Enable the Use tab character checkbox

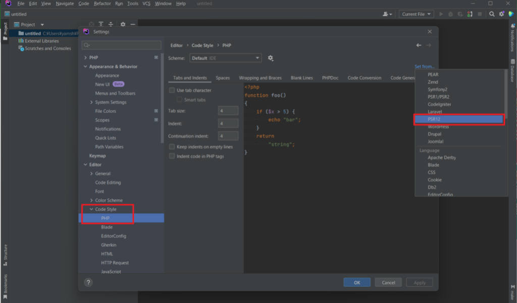(172, 90)
